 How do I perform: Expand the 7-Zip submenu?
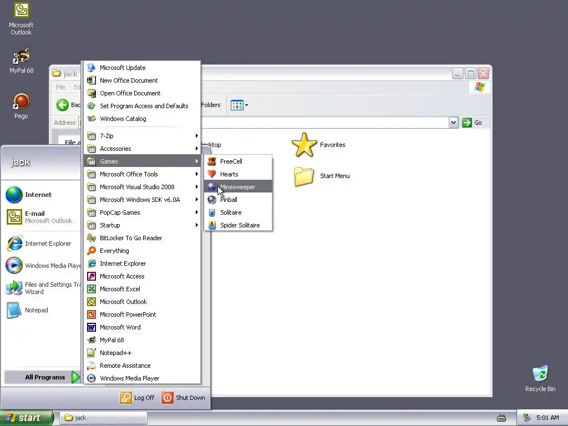[x=143, y=136]
